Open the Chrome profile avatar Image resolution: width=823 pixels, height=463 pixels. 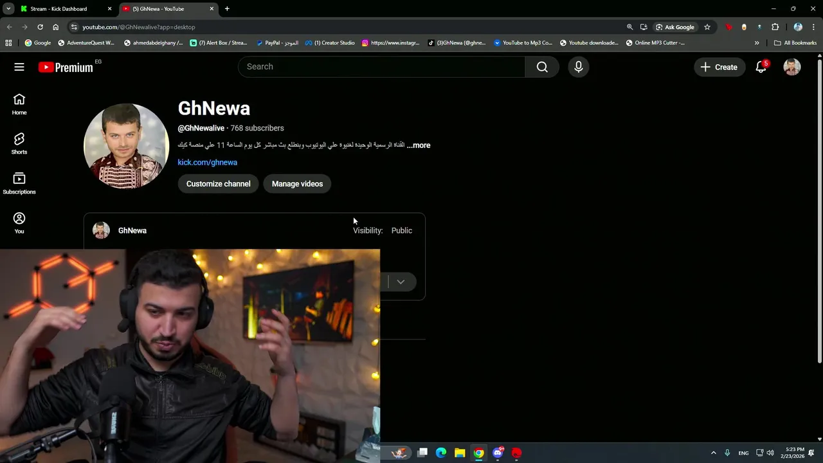click(798, 27)
